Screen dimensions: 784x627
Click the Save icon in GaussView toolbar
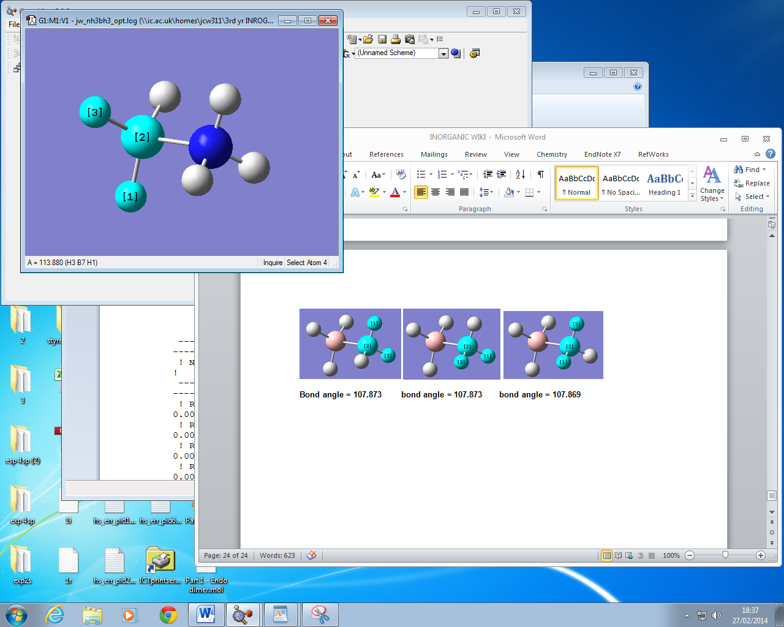(x=382, y=39)
